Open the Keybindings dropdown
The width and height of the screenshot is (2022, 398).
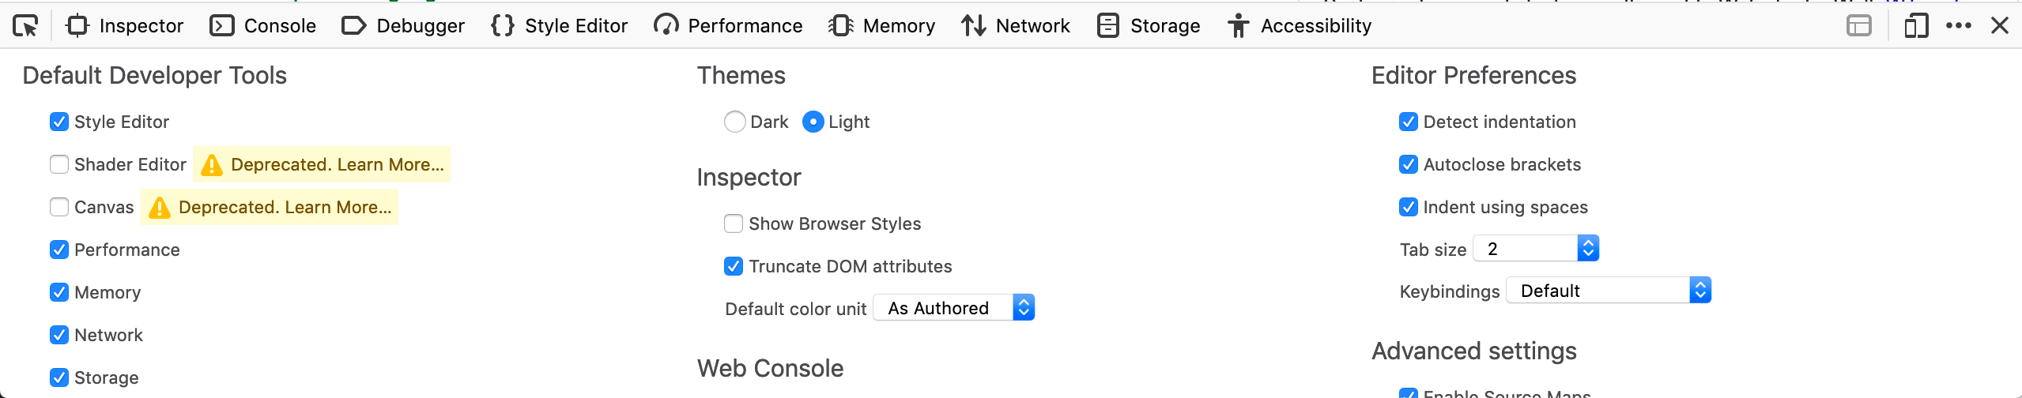1608,291
